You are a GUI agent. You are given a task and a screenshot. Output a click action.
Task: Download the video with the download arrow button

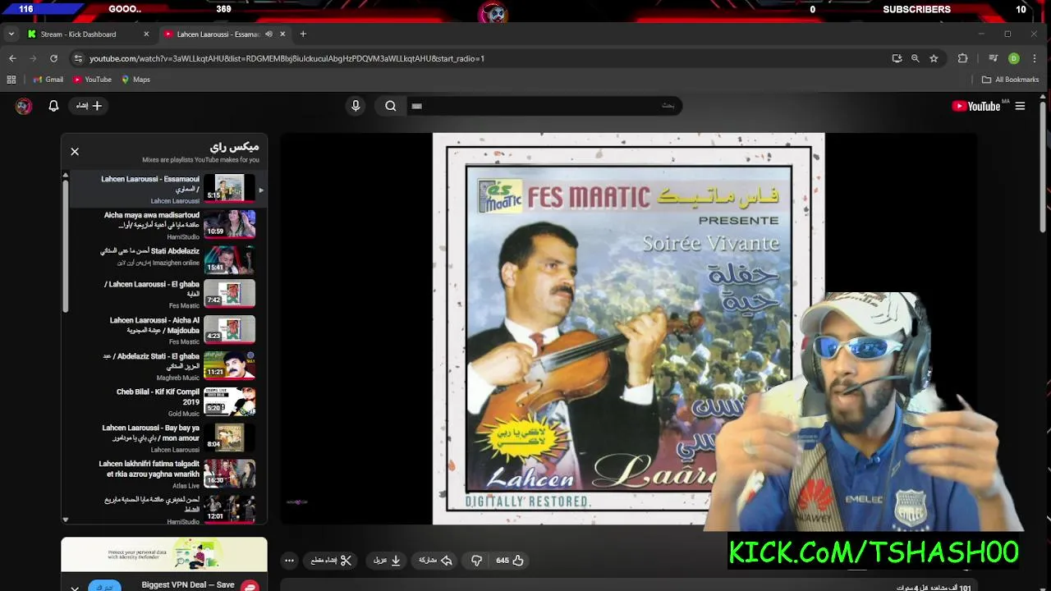click(x=388, y=561)
